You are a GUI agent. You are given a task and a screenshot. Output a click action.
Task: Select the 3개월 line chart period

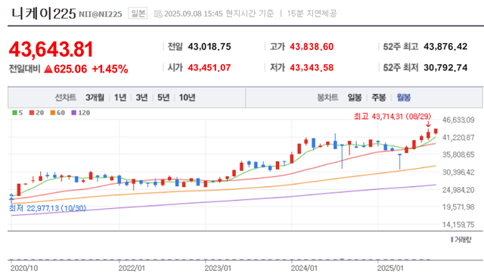(x=95, y=98)
